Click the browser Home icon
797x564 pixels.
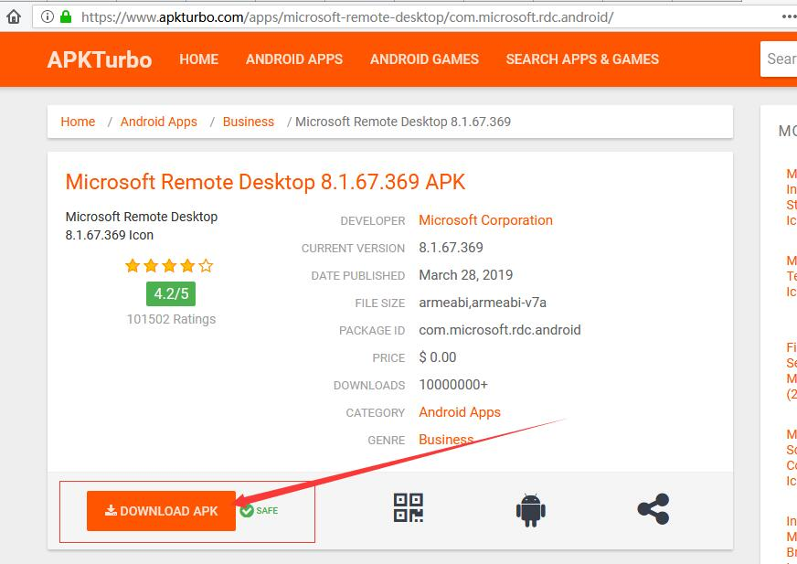click(14, 16)
